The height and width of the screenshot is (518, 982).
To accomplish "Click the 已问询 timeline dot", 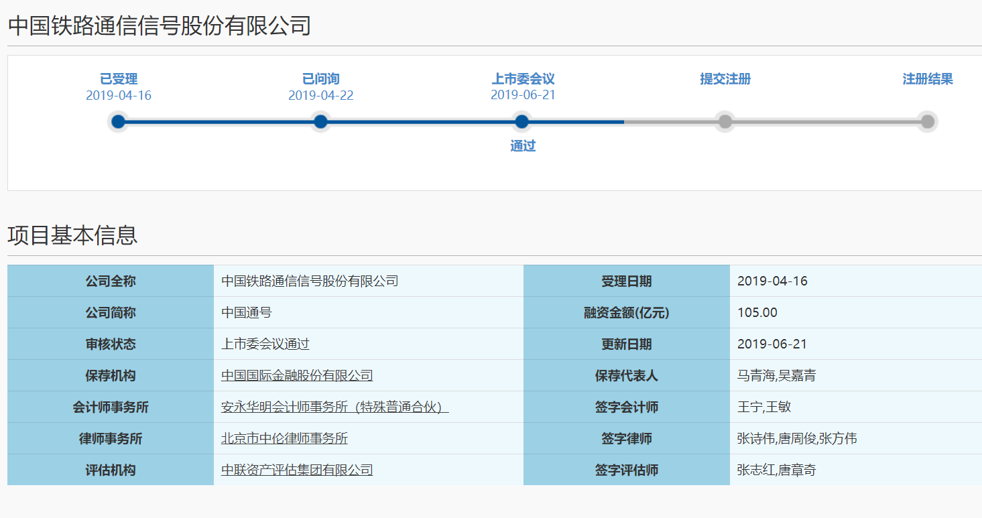I will click(320, 122).
